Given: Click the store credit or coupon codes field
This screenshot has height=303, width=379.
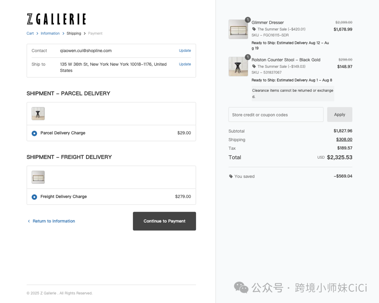Looking at the screenshot, I should [276, 114].
